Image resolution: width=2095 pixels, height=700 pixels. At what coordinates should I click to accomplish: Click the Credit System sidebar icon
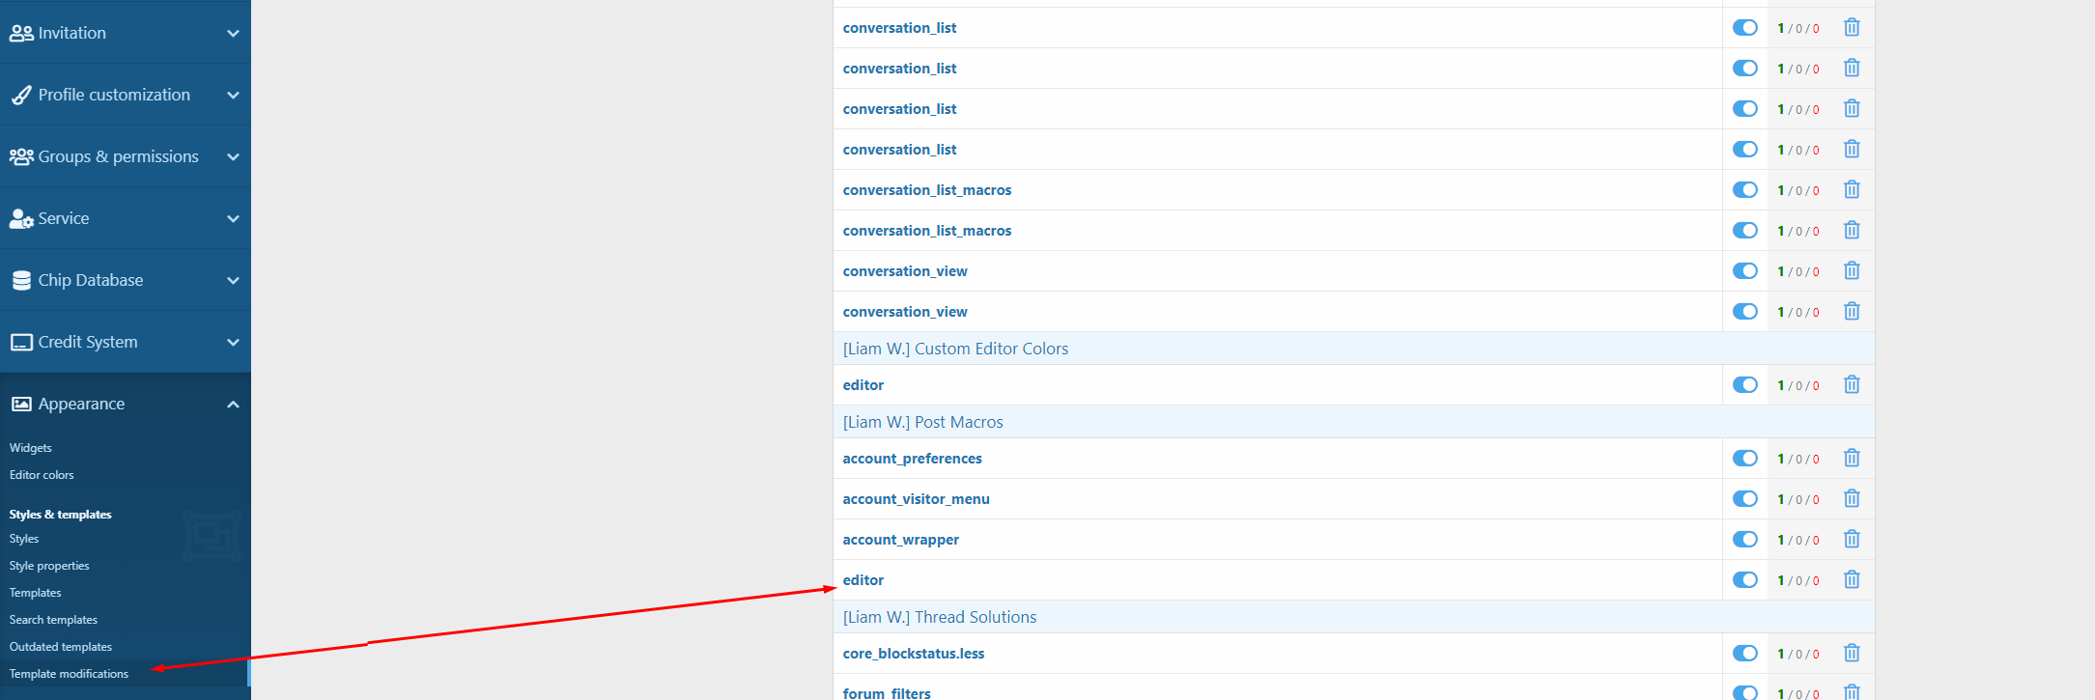(21, 343)
